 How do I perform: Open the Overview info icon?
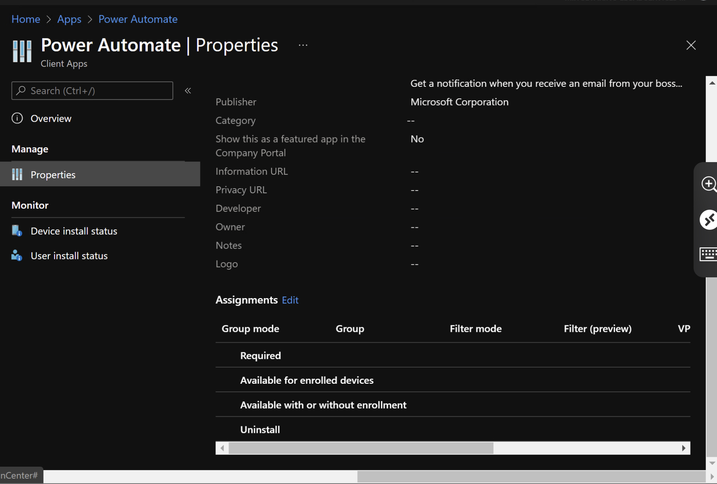(17, 118)
